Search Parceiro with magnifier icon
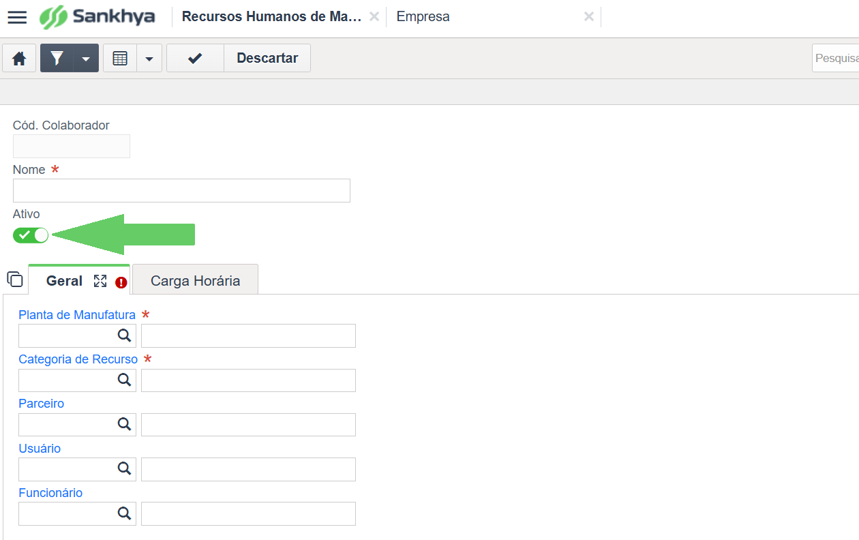The height and width of the screenshot is (540, 859). 124,424
